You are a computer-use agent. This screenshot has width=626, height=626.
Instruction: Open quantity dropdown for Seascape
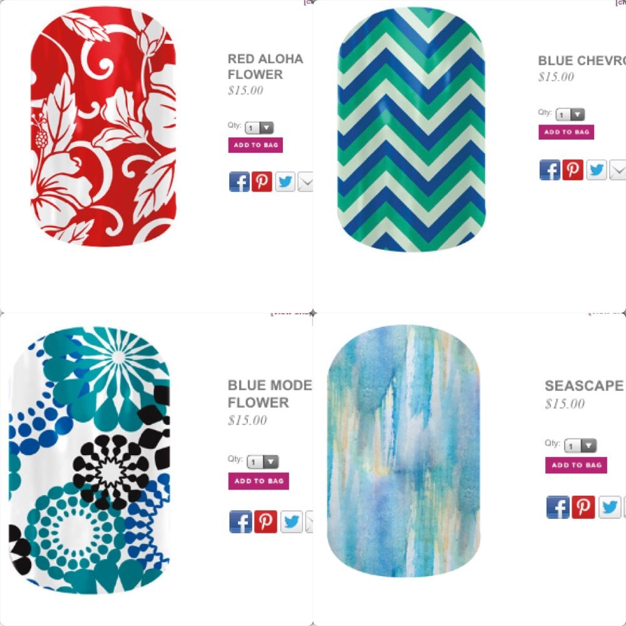pos(580,446)
